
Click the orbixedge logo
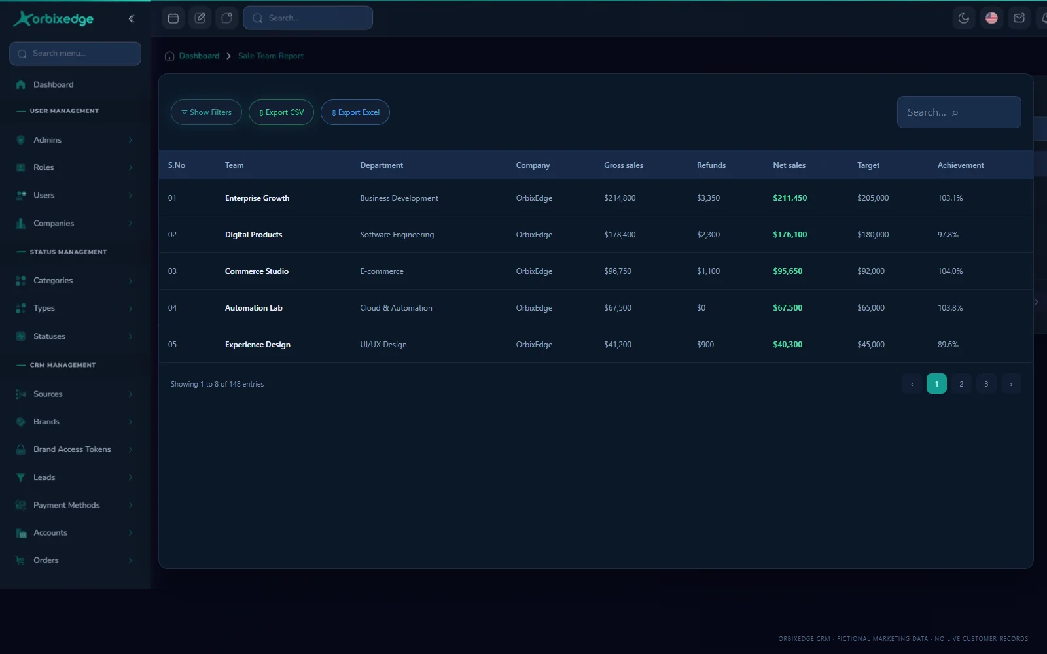click(x=54, y=19)
